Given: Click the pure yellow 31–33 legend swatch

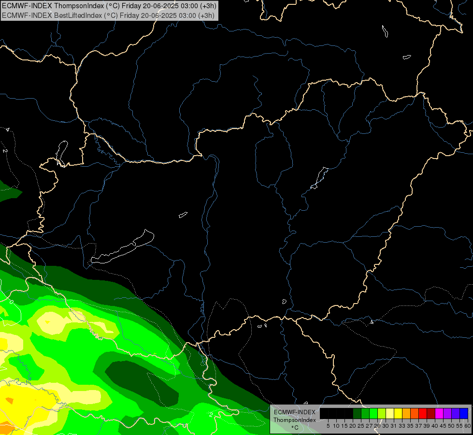Looking at the screenshot, I should (x=398, y=413).
